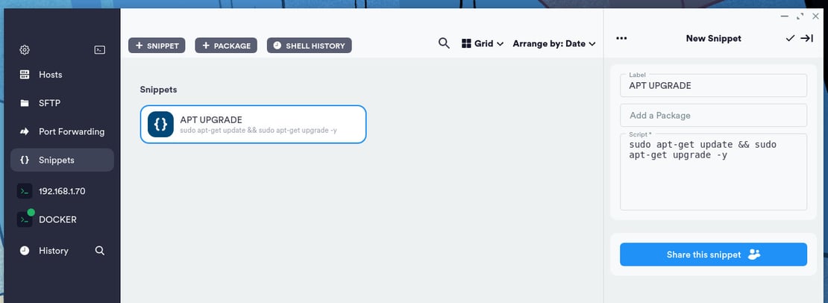Click the + SNIPPET button
The image size is (828, 303).
[157, 46]
